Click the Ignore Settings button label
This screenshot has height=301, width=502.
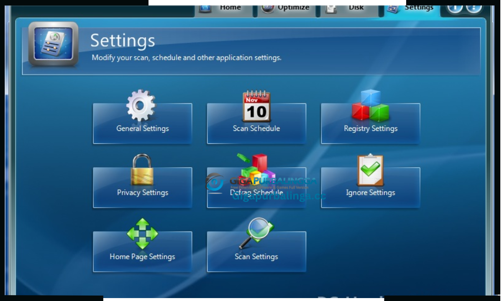click(x=371, y=192)
